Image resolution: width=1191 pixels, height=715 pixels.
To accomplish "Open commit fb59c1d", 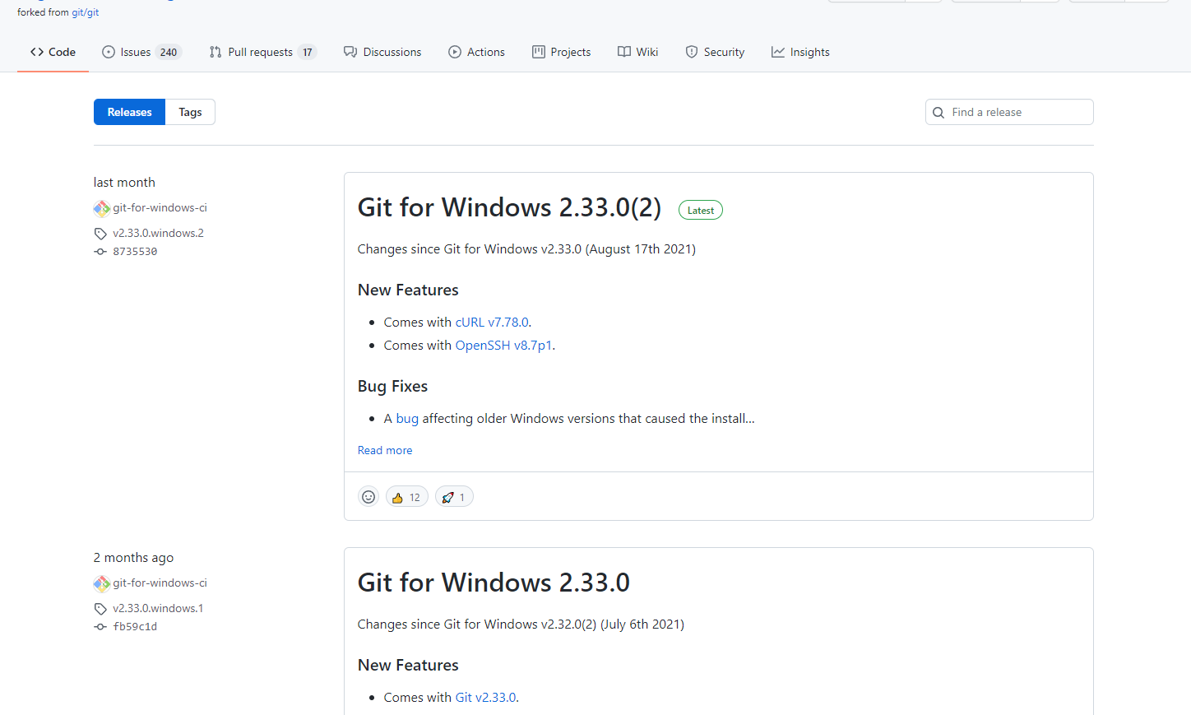I will click(x=135, y=627).
